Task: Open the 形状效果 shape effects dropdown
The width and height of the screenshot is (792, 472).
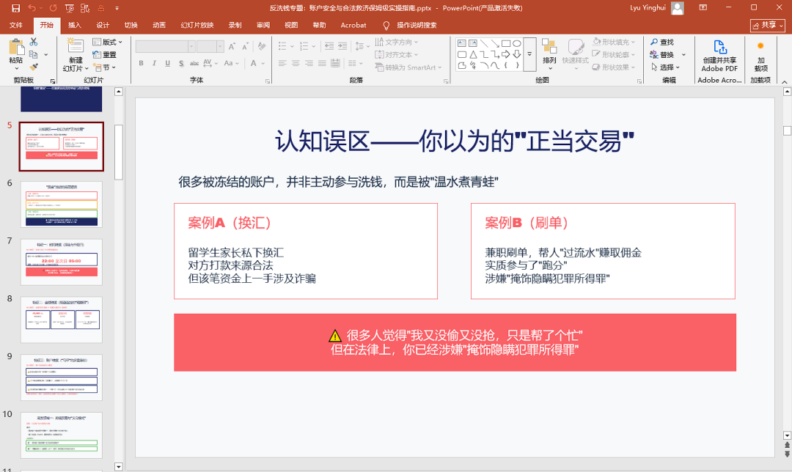Action: (614, 67)
